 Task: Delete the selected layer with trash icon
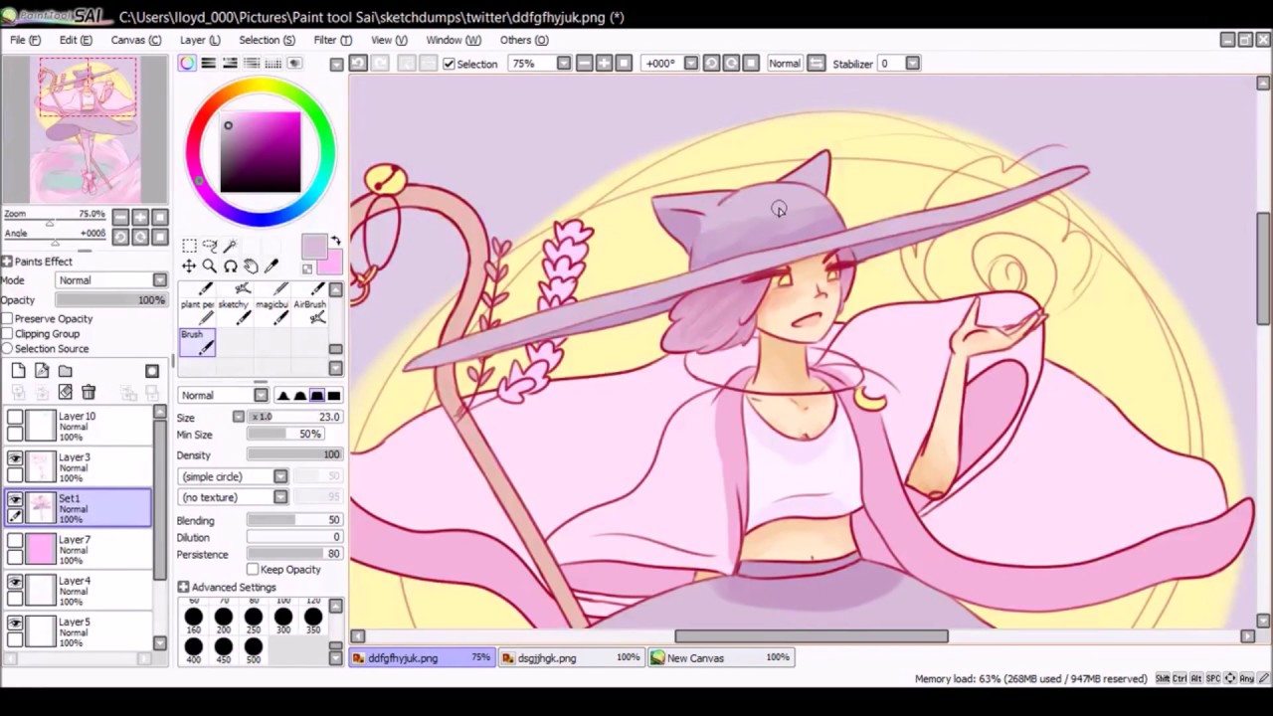(89, 393)
